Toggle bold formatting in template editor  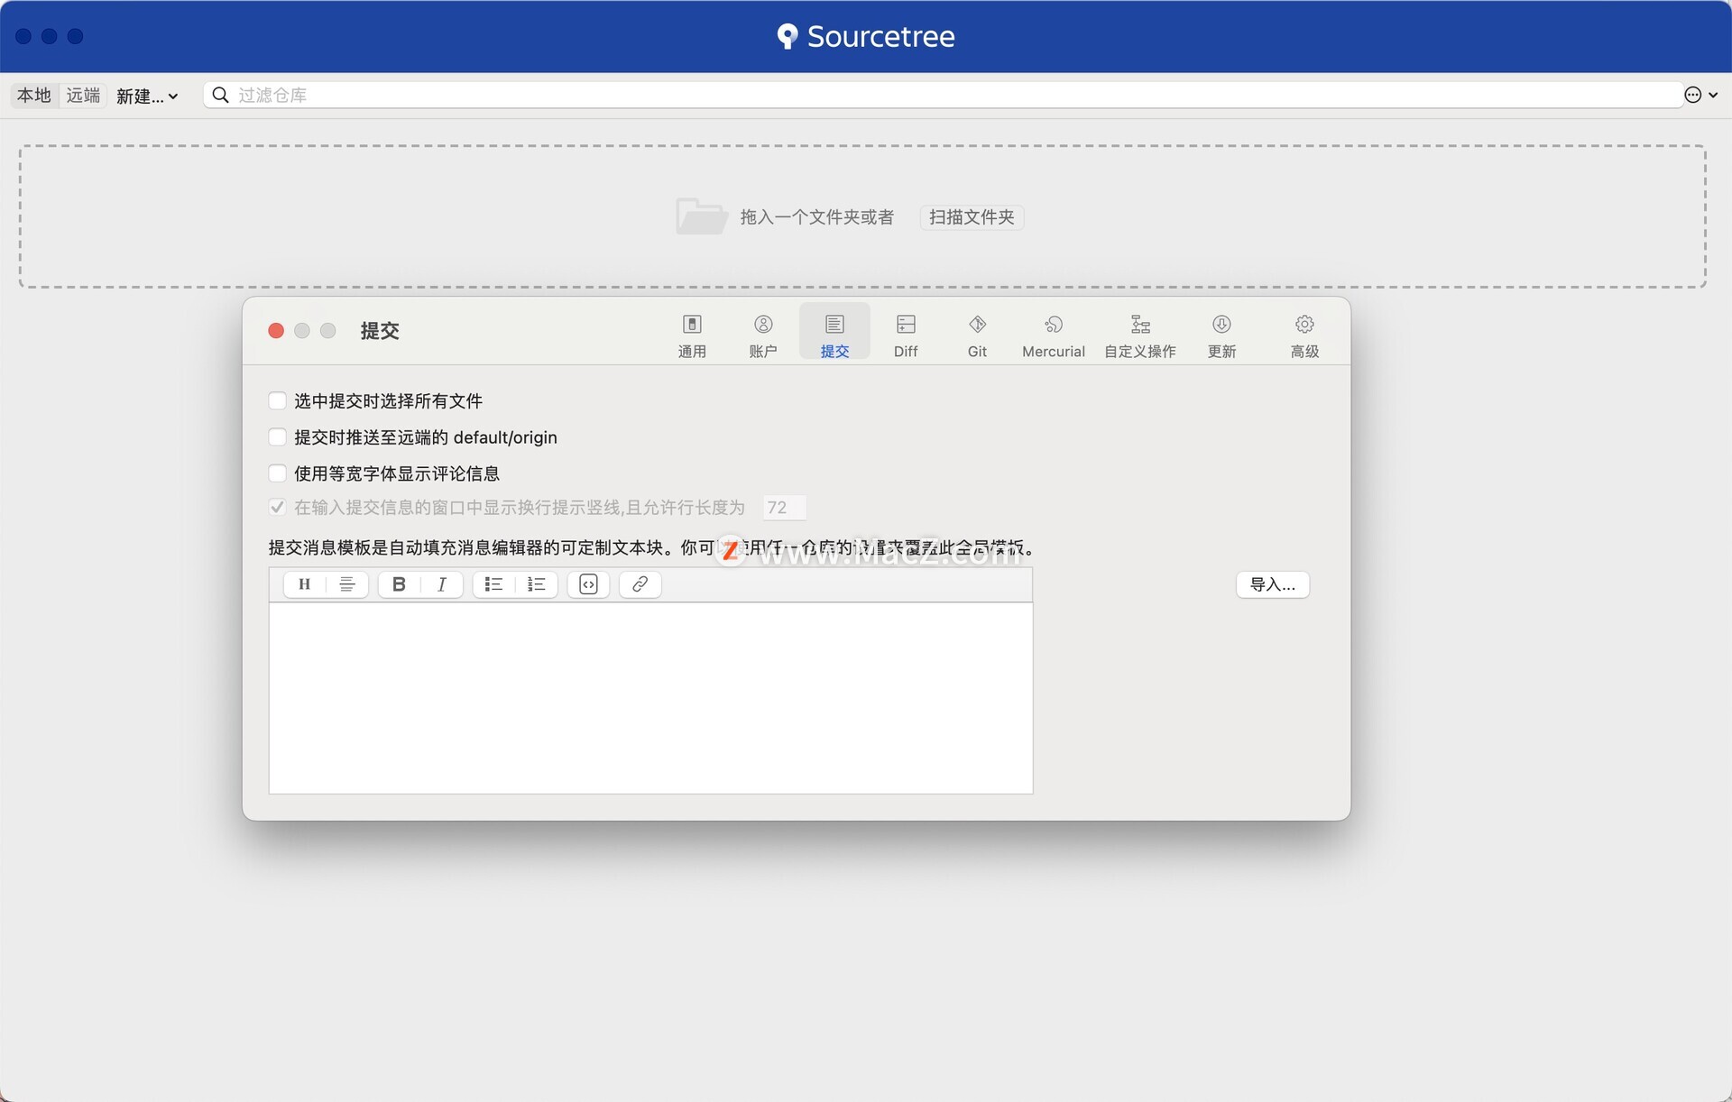tap(399, 584)
